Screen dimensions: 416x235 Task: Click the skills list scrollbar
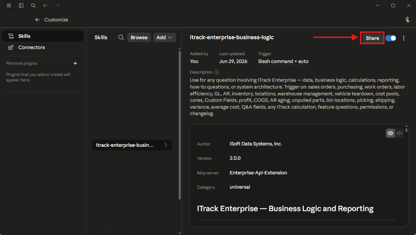click(x=180, y=125)
